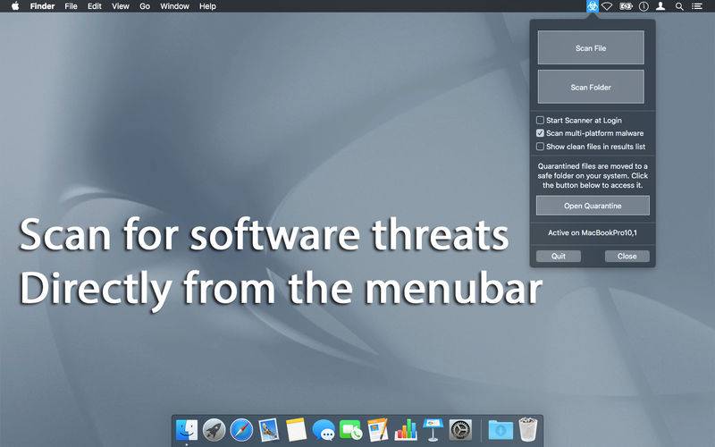Tick Show clean files in results list
This screenshot has width=715, height=447.
tap(540, 147)
